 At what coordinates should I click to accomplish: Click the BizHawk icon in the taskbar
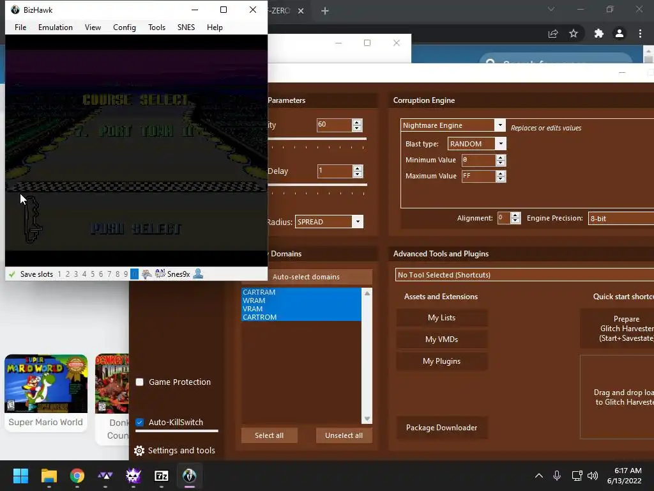tap(189, 476)
